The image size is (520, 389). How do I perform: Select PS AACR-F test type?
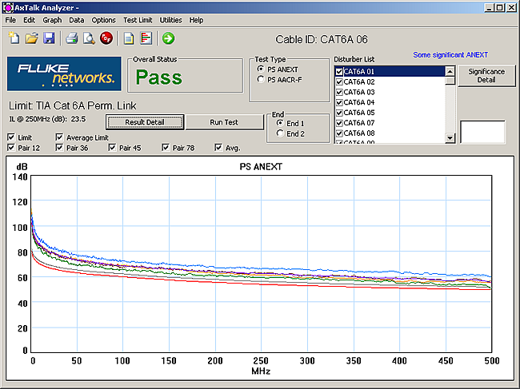pos(261,79)
